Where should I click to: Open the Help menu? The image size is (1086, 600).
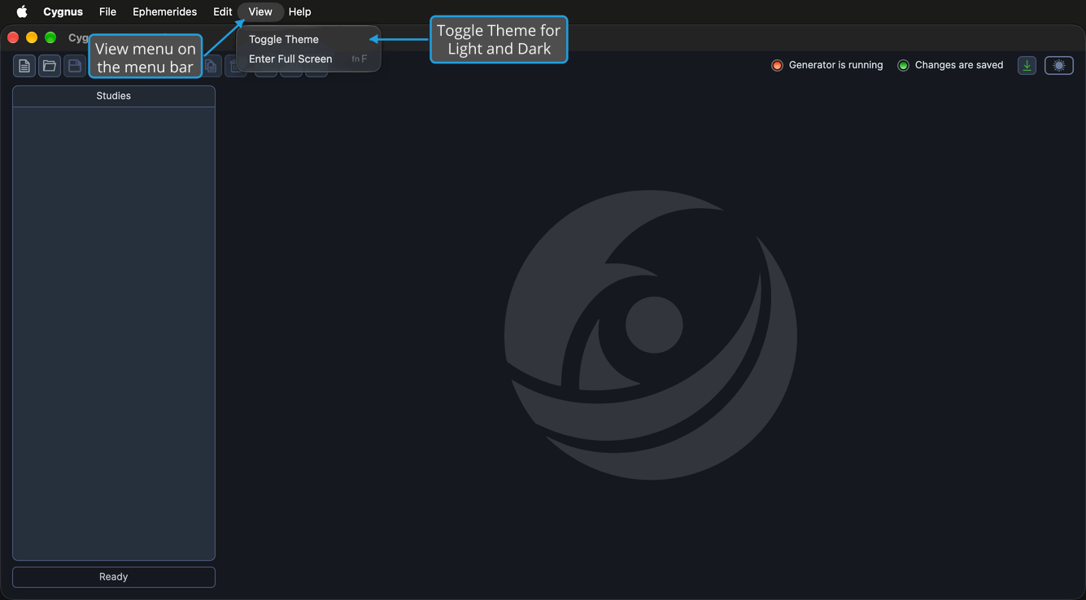coord(299,11)
